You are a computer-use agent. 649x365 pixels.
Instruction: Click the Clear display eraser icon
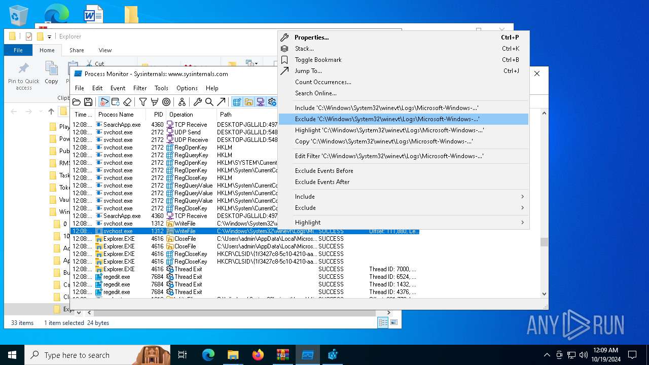tap(127, 102)
